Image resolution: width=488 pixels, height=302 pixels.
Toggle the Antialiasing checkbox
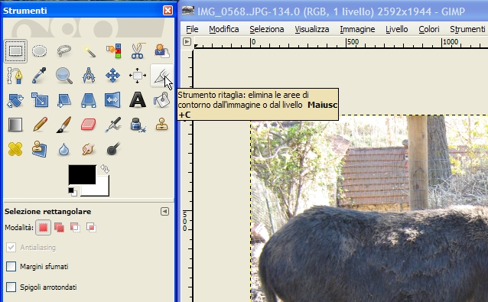[x=11, y=247]
